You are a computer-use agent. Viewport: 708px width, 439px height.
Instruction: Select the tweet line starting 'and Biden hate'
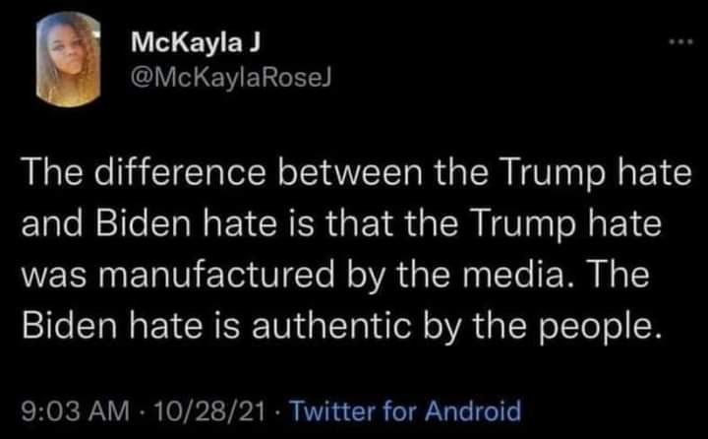[341, 226]
